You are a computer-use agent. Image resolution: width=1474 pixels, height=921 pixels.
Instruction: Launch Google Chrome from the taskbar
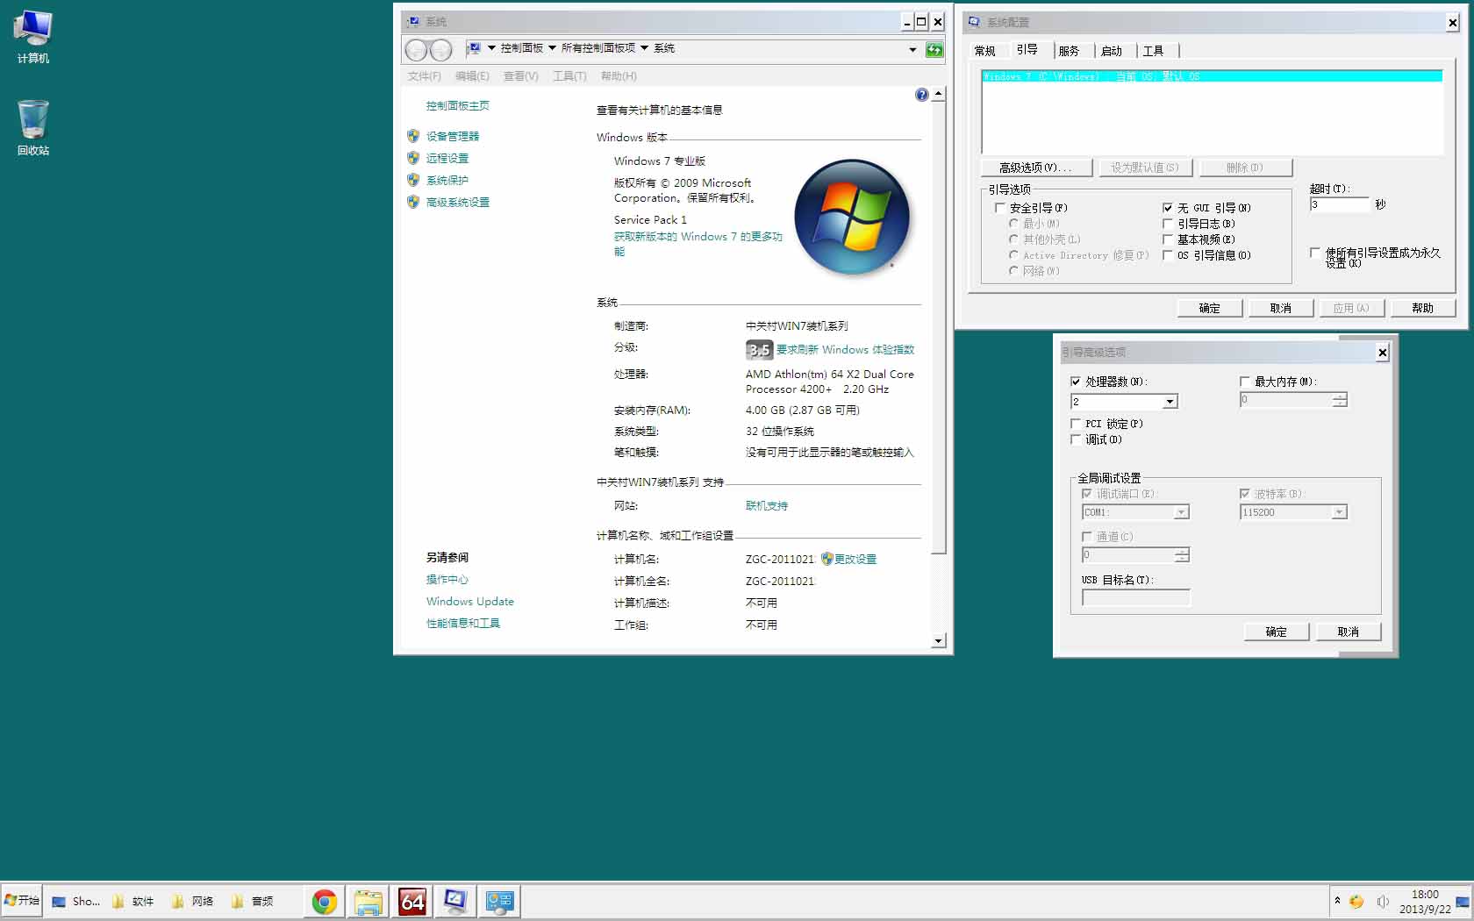pos(325,902)
